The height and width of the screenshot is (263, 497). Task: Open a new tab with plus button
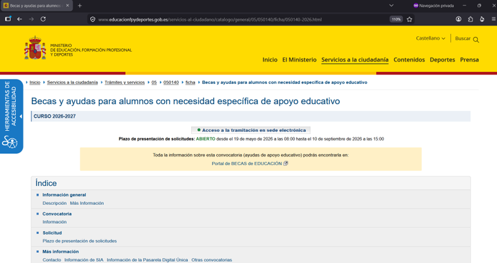point(80,6)
